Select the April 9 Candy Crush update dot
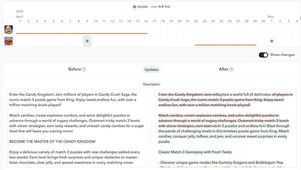The width and height of the screenshot is (301, 170). click(x=87, y=41)
